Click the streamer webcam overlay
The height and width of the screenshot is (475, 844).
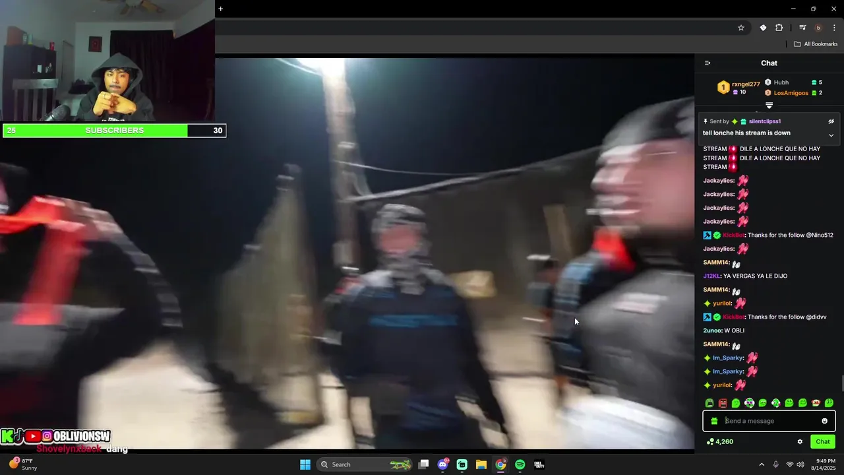[x=107, y=61]
